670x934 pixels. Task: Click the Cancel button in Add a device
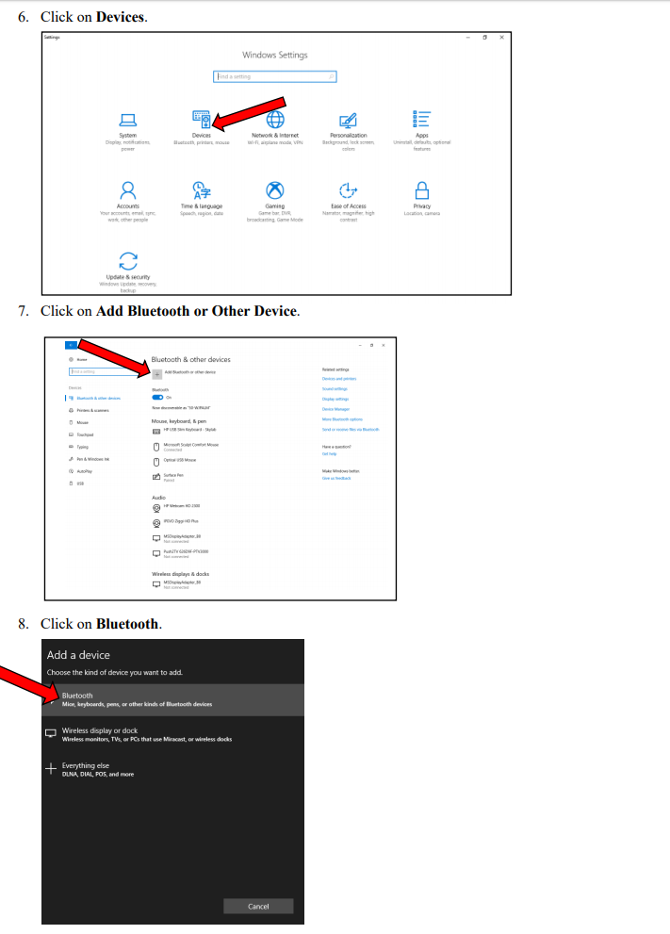258,906
